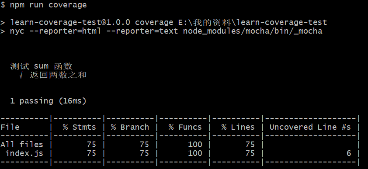Click the path 'E:\我的资料\learn-coverage-test'
The image size is (368, 169).
(253, 22)
